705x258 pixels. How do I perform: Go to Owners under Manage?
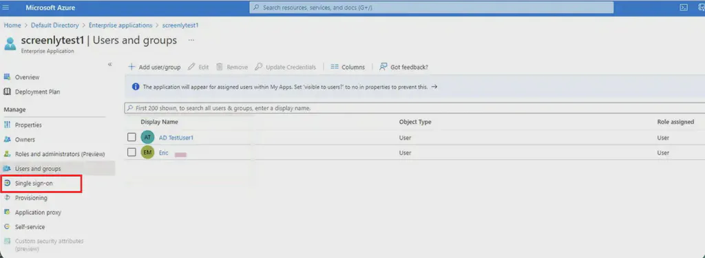click(25, 140)
